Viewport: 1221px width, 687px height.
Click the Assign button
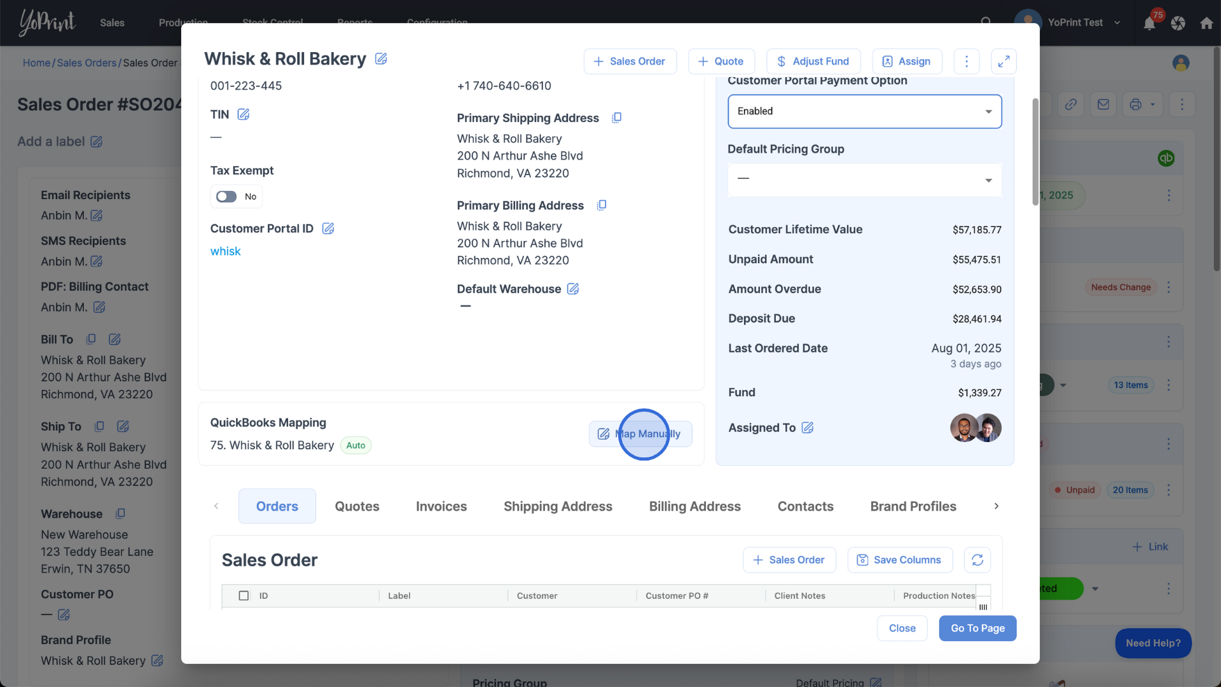click(x=907, y=62)
